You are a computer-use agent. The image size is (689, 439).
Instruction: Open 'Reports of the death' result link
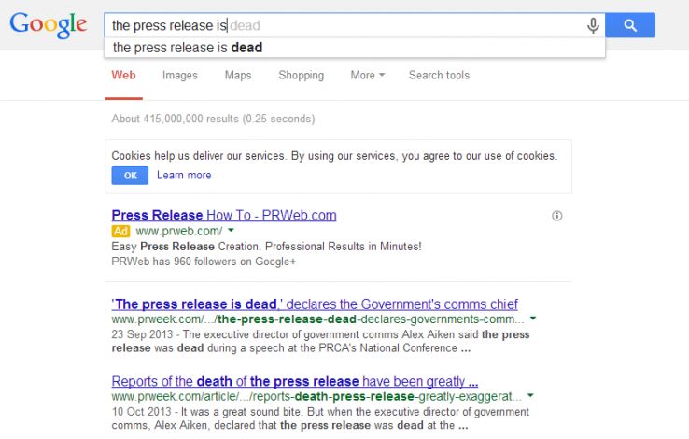(x=295, y=381)
